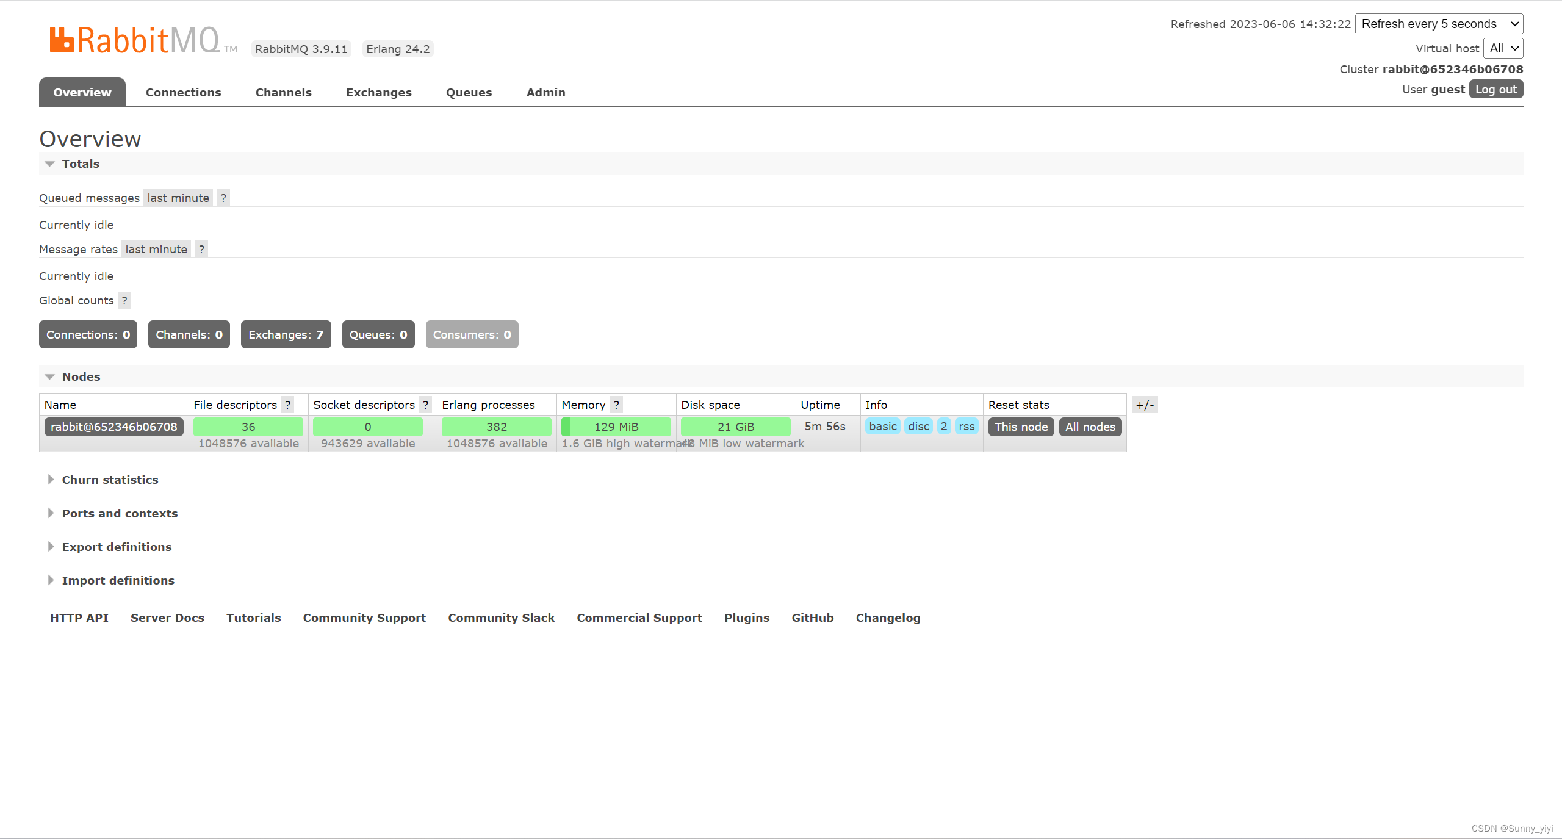
Task: Open HTTP API footer link
Action: tap(79, 618)
